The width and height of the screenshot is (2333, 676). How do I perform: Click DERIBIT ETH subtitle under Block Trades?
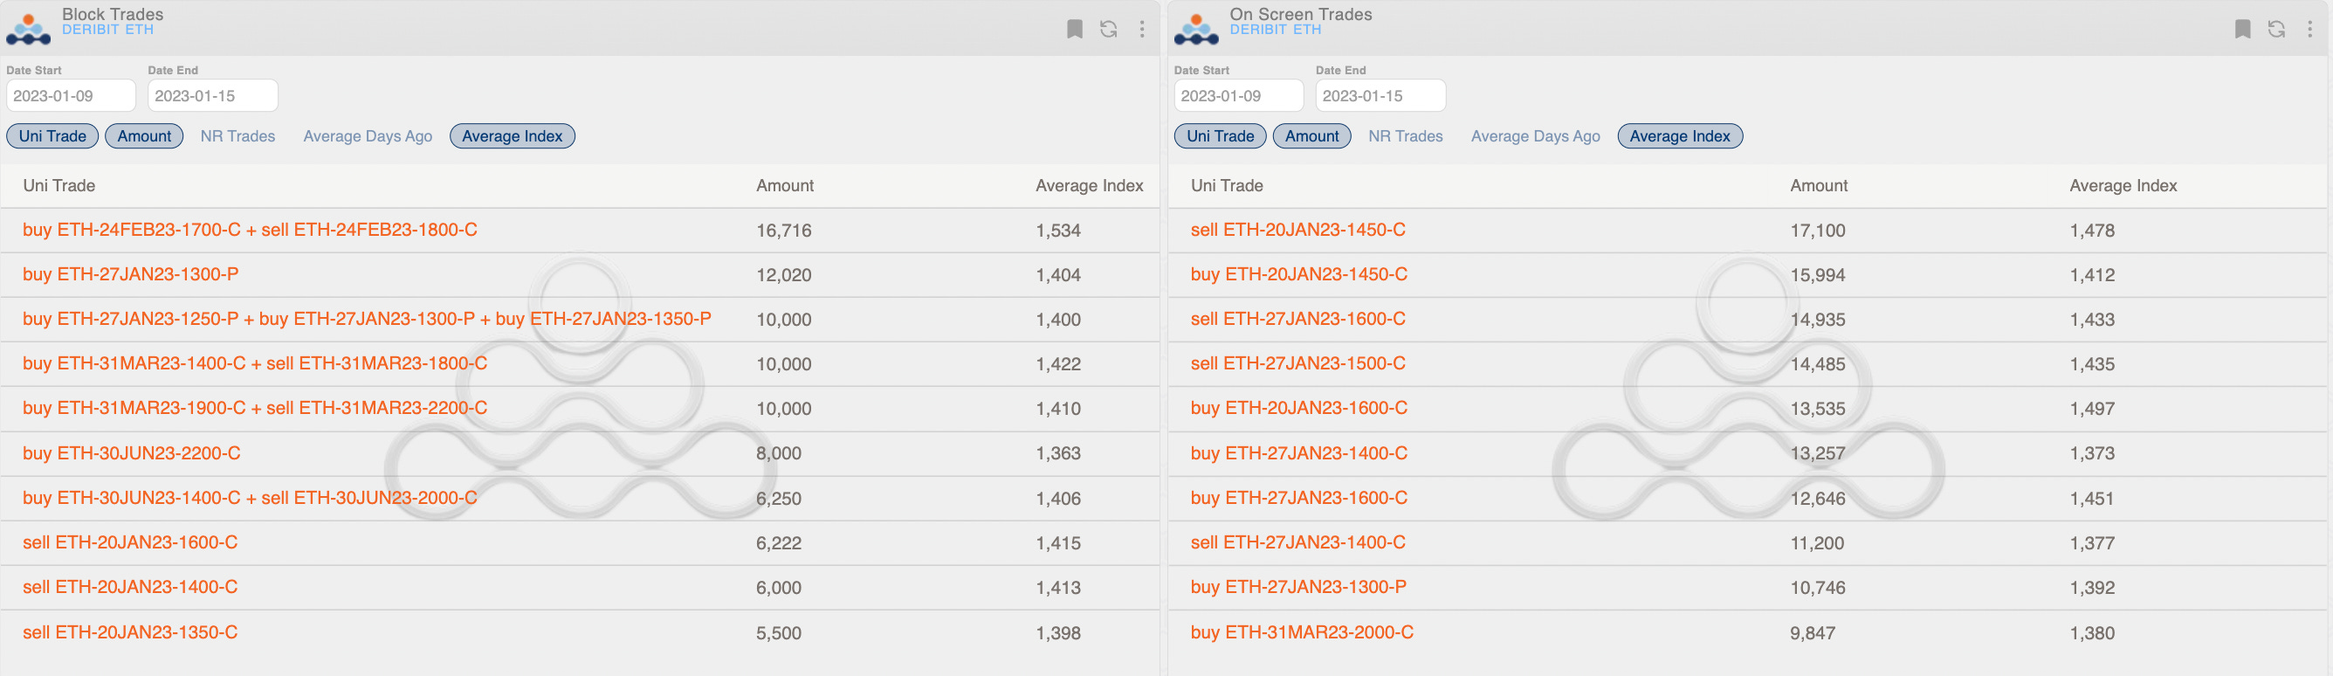[107, 30]
